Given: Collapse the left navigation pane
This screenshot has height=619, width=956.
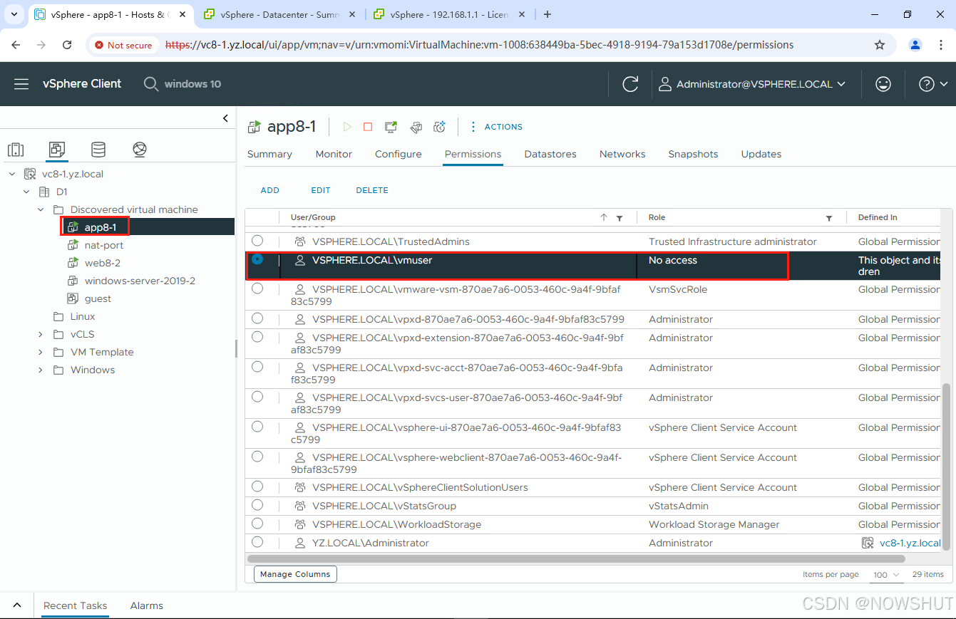Looking at the screenshot, I should pos(225,118).
